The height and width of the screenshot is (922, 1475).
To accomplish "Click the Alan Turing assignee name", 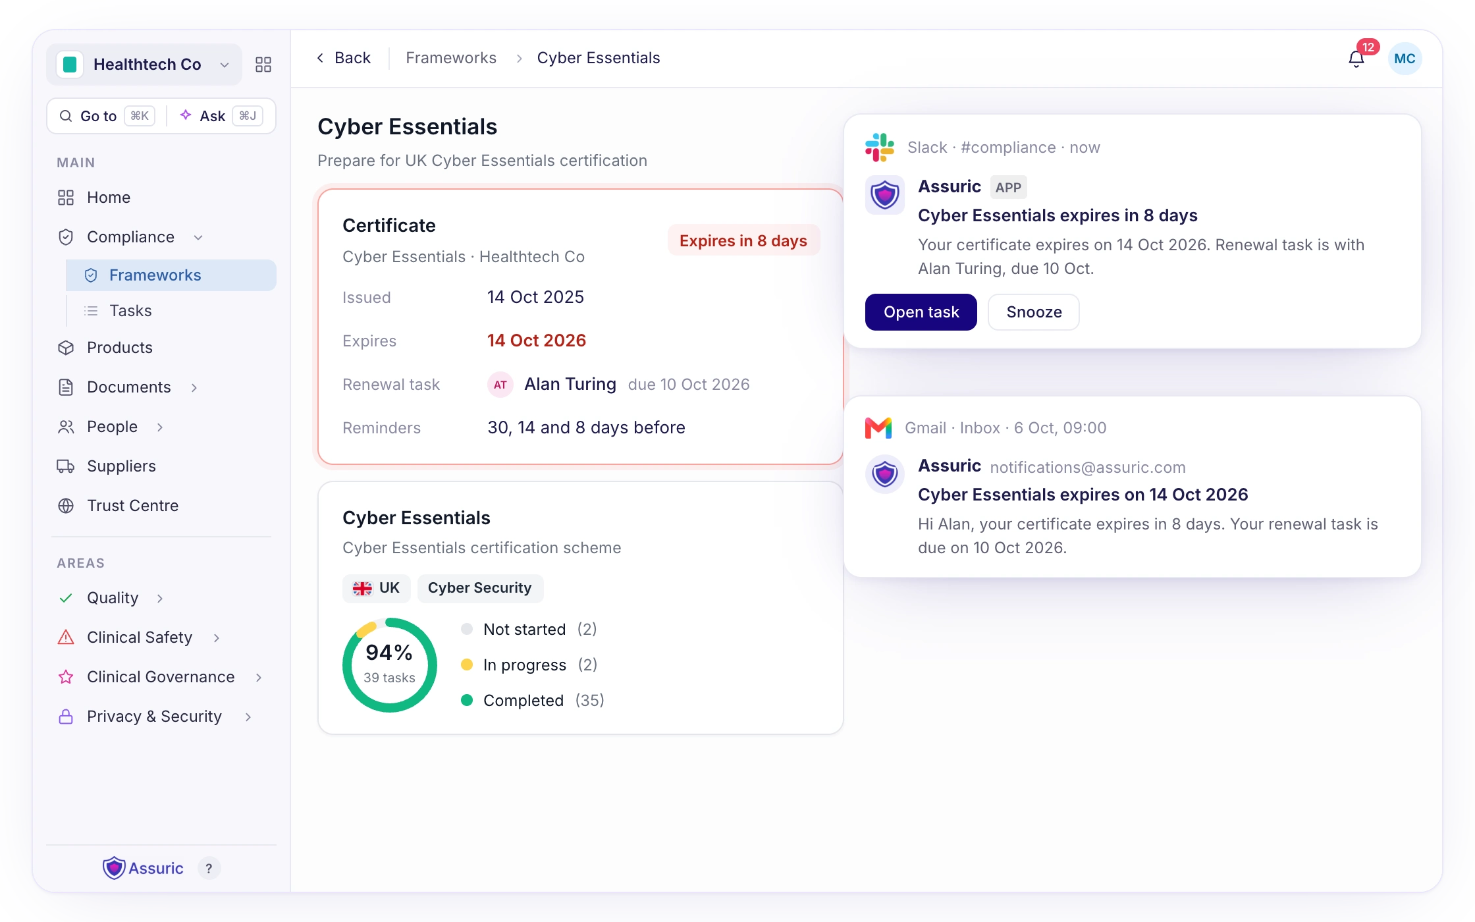I will pyautogui.click(x=570, y=384).
